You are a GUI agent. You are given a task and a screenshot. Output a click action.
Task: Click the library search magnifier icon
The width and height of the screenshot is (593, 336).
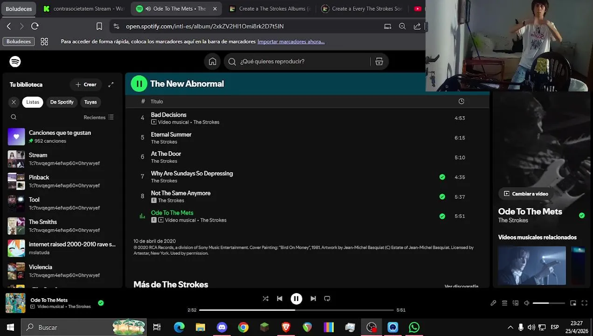click(x=14, y=117)
